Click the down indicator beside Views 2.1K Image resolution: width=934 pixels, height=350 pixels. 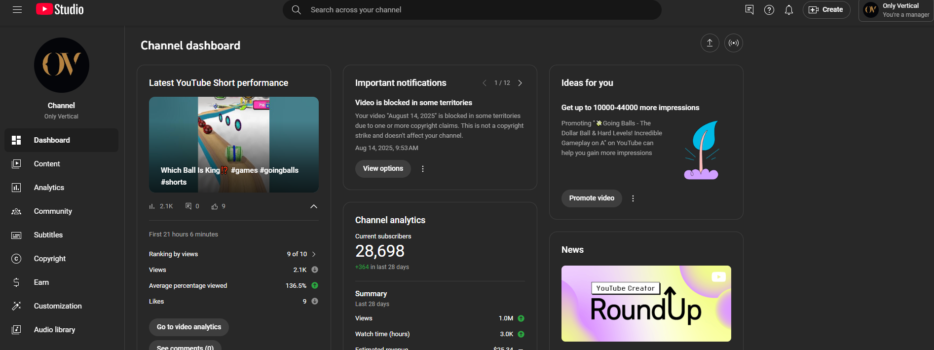315,270
